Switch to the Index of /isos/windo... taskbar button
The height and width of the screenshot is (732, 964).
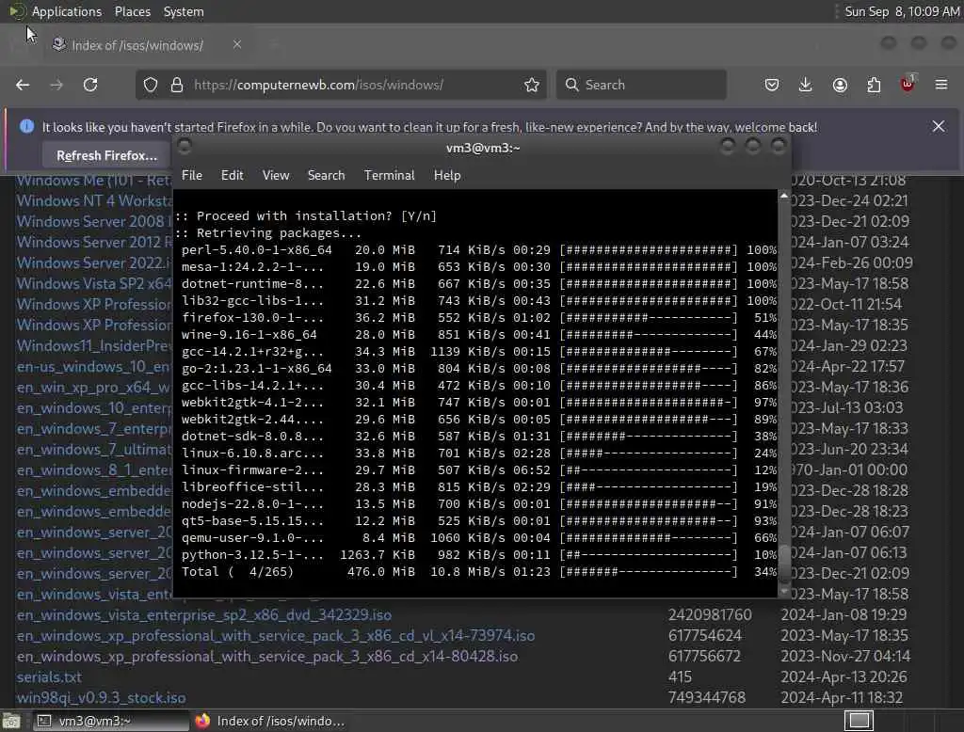click(270, 721)
